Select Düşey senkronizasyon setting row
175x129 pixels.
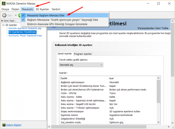108,111
